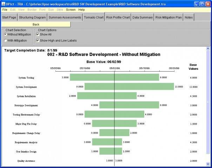Image resolution: width=212 pixels, height=168 pixels.
Task: Click the Target Completion Date 5/1/99 value
Action: [52, 51]
